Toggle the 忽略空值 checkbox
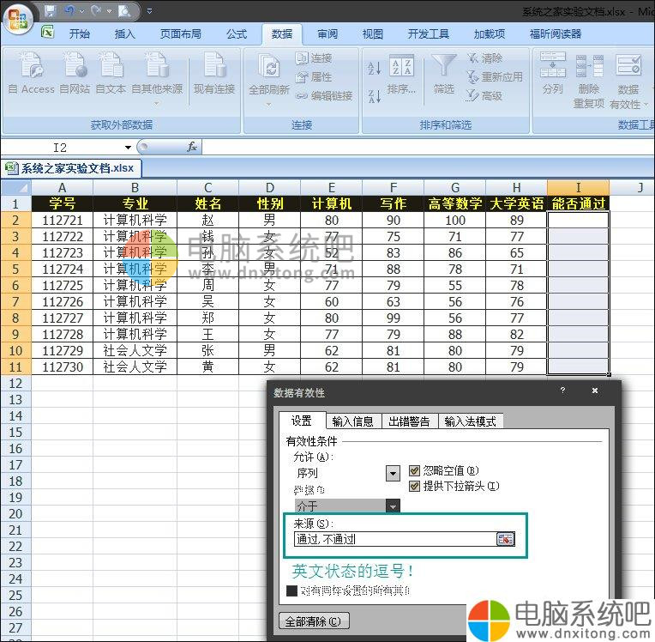Image resolution: width=655 pixels, height=642 pixels. point(415,470)
